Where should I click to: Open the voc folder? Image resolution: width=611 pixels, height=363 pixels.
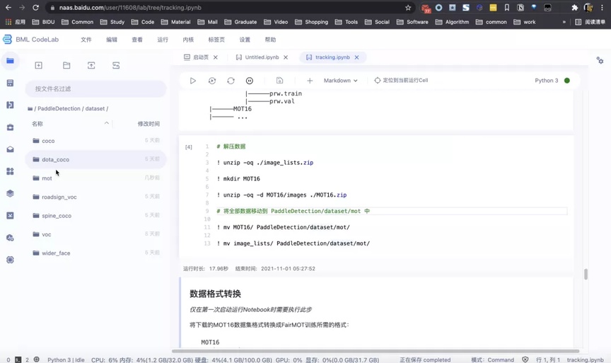coord(96,234)
